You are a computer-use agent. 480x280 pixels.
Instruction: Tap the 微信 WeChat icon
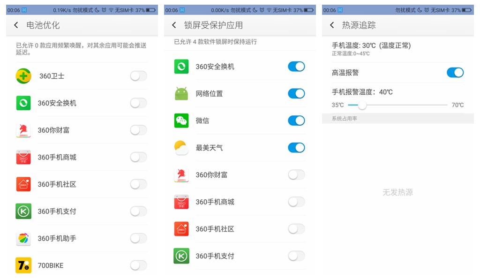(181, 121)
